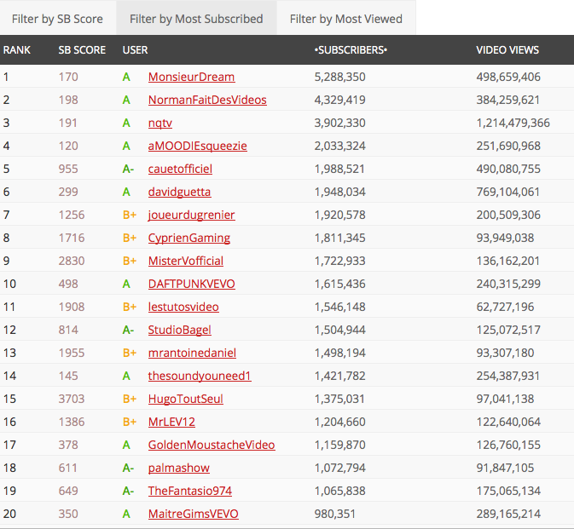Click mrantoinedaniel user link

(x=192, y=354)
